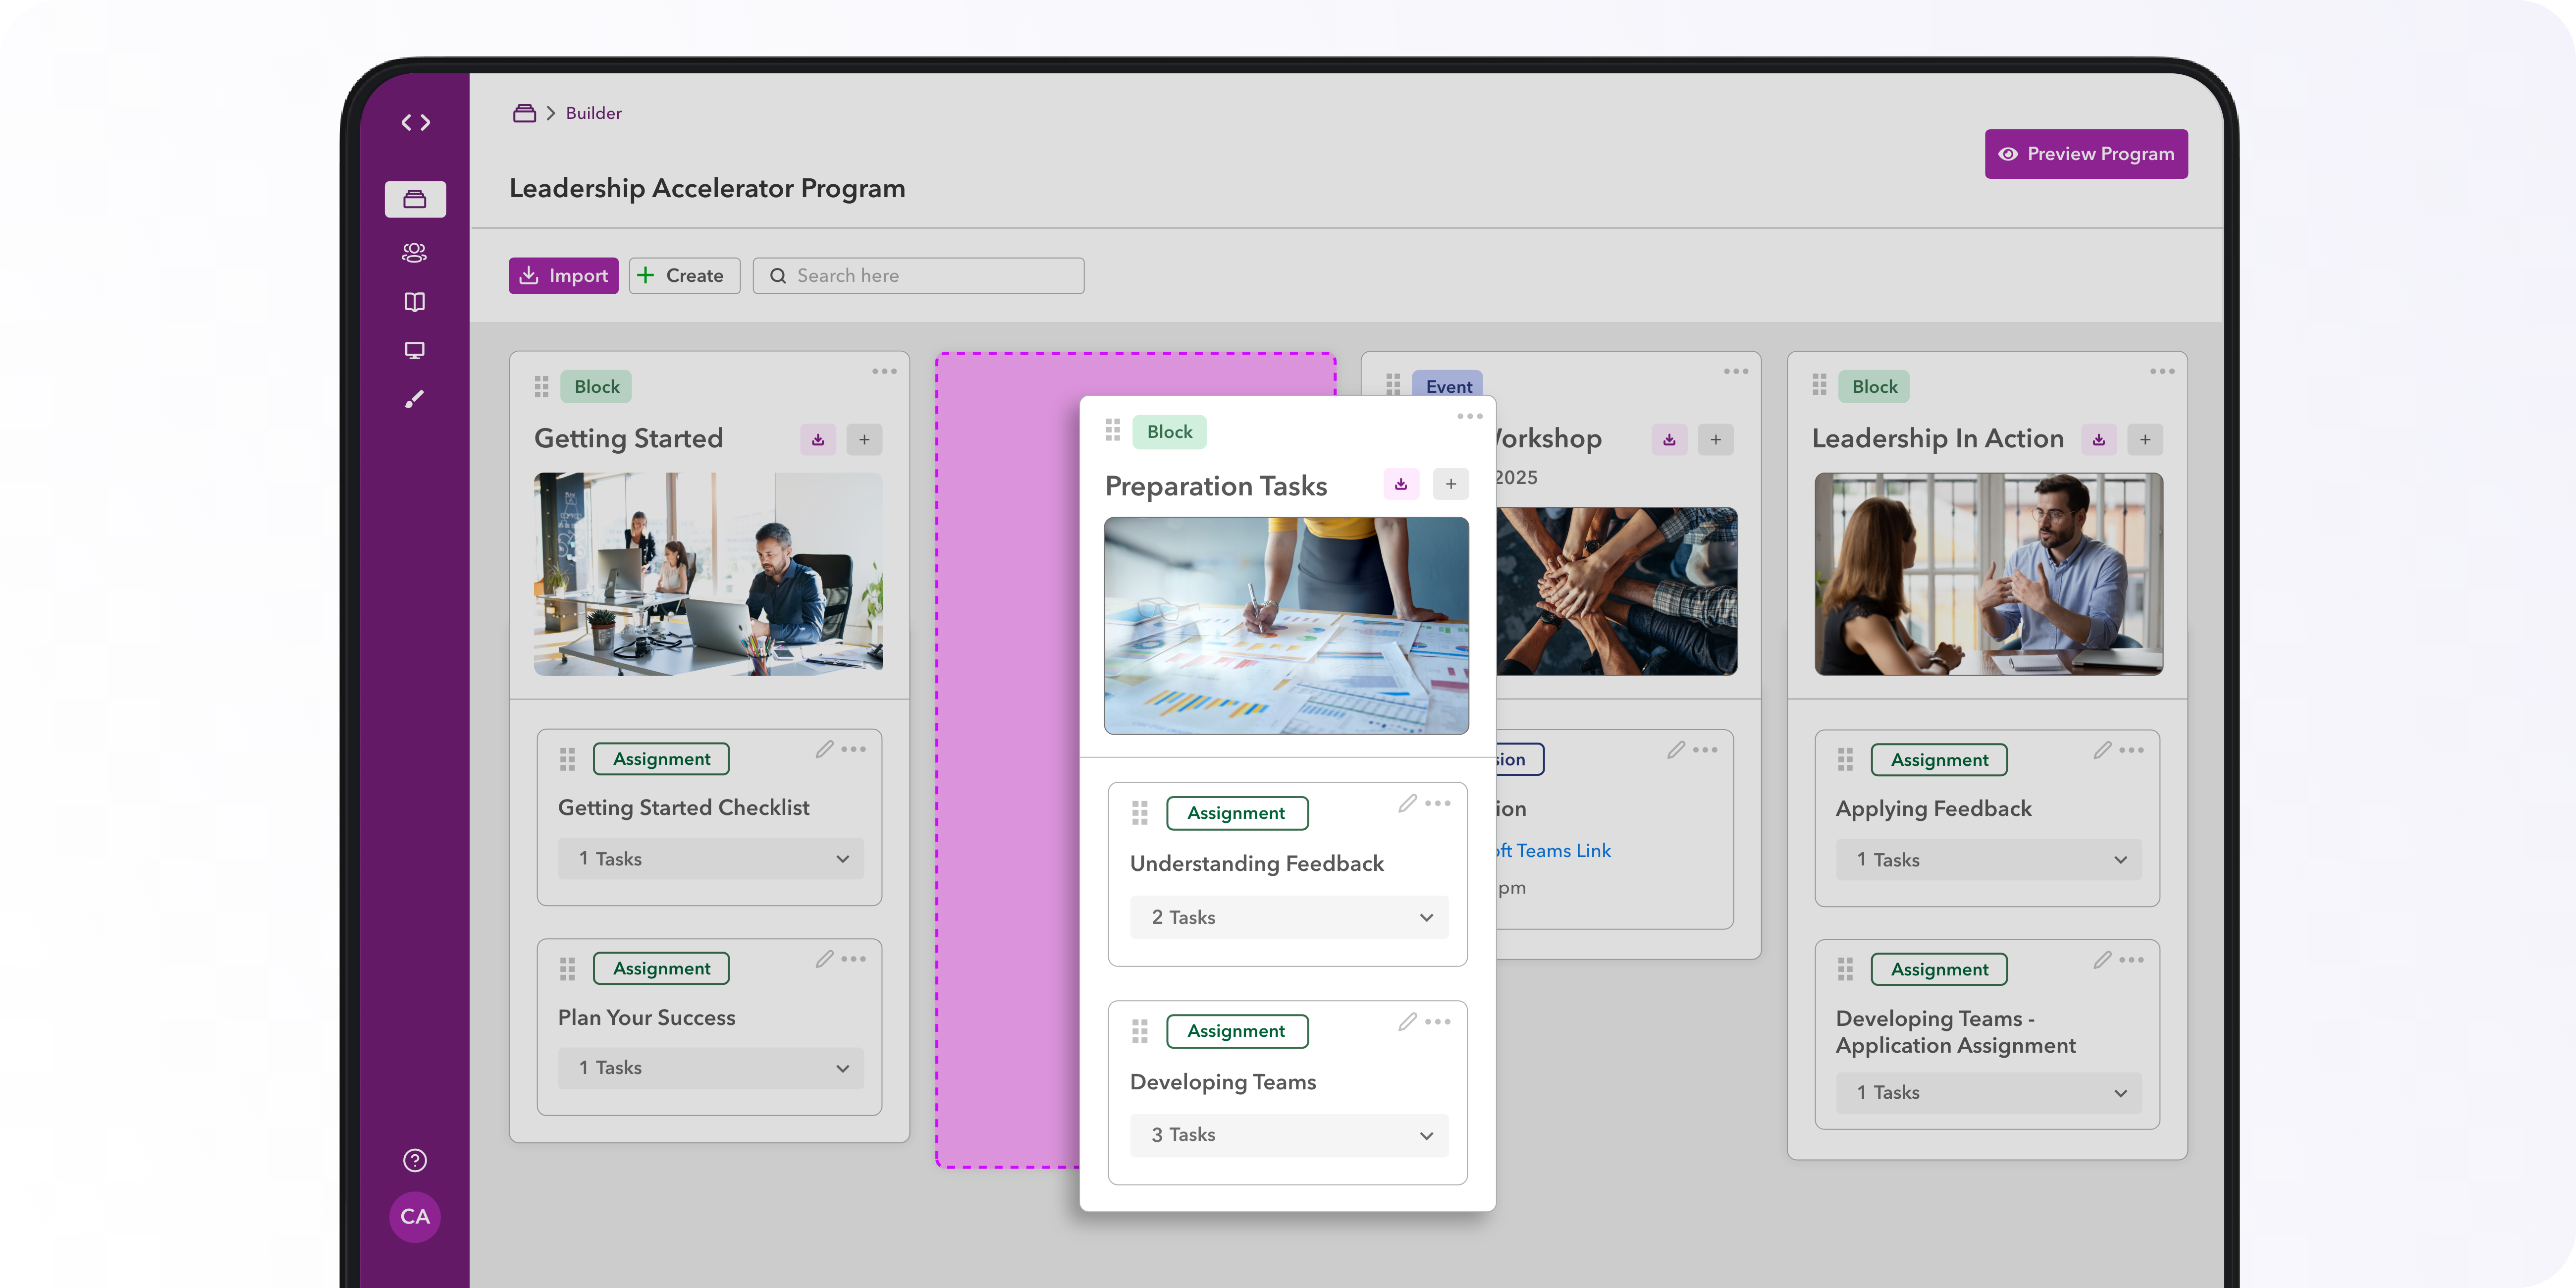The image size is (2576, 1288).
Task: Expand Plan Your Success 1 Tasks dropdown
Action: 710,1068
